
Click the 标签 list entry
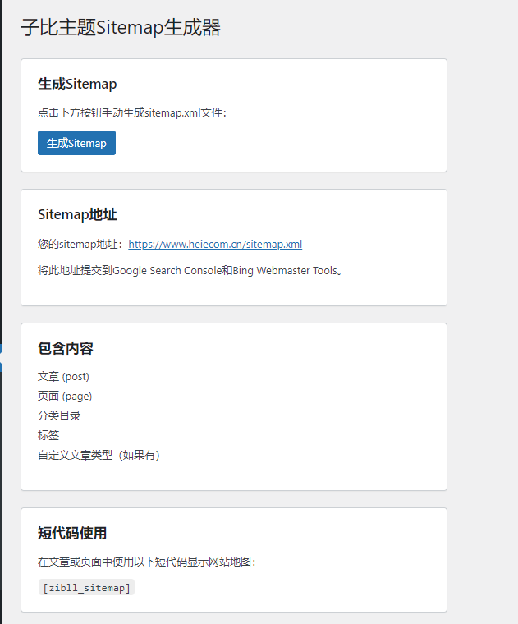click(x=48, y=435)
